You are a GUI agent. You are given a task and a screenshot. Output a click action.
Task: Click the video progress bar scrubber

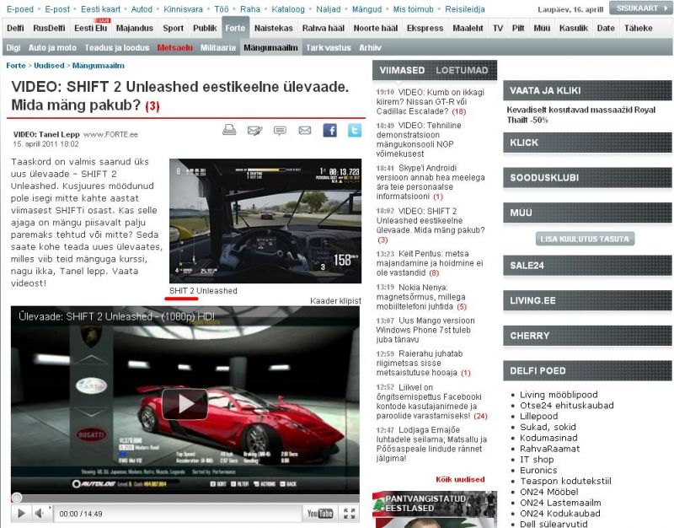click(x=17, y=498)
